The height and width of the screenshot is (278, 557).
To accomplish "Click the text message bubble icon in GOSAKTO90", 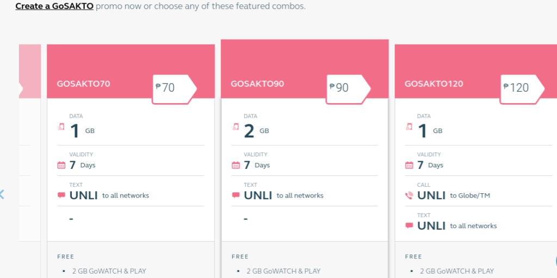I will pyautogui.click(x=236, y=195).
